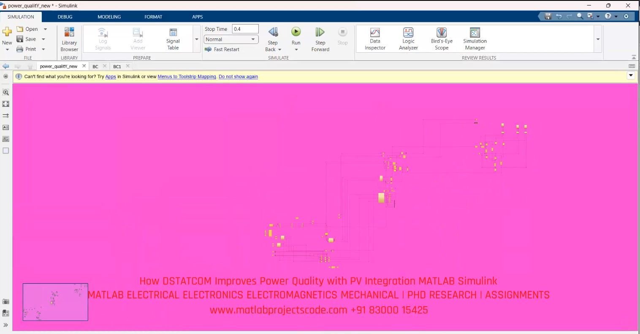This screenshot has width=640, height=334.
Task: Expand the Print dropdown arrow
Action: (x=43, y=49)
